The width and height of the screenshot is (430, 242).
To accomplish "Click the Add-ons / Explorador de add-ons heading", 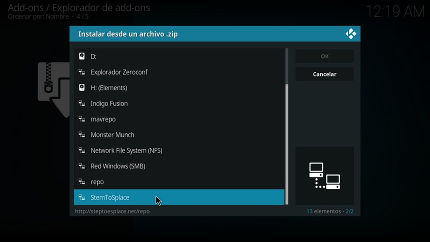I will [x=79, y=7].
